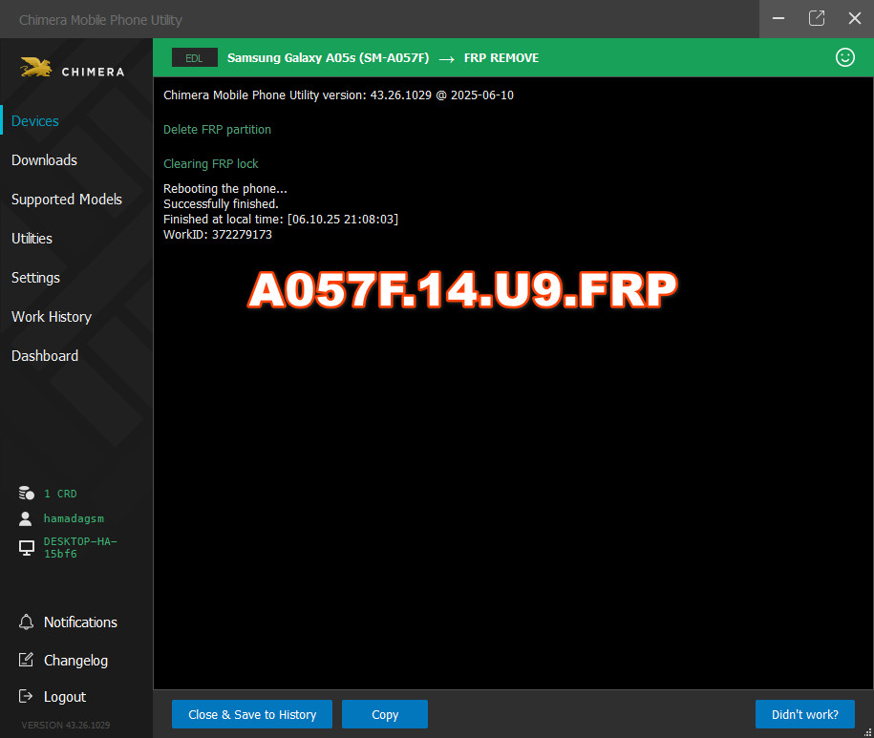Click the Delete FRP partition line
Screen dimensions: 874x738
pyautogui.click(x=217, y=129)
